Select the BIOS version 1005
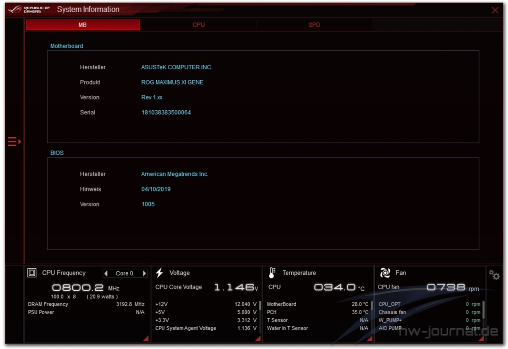Screen dimensions: 508x349 148,204
